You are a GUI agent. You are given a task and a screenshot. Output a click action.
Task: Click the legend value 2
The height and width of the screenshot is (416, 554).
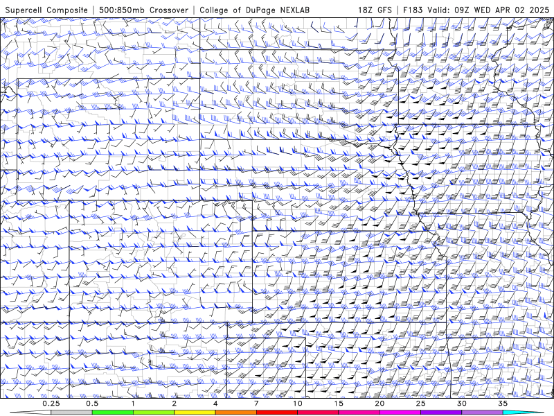click(x=175, y=404)
